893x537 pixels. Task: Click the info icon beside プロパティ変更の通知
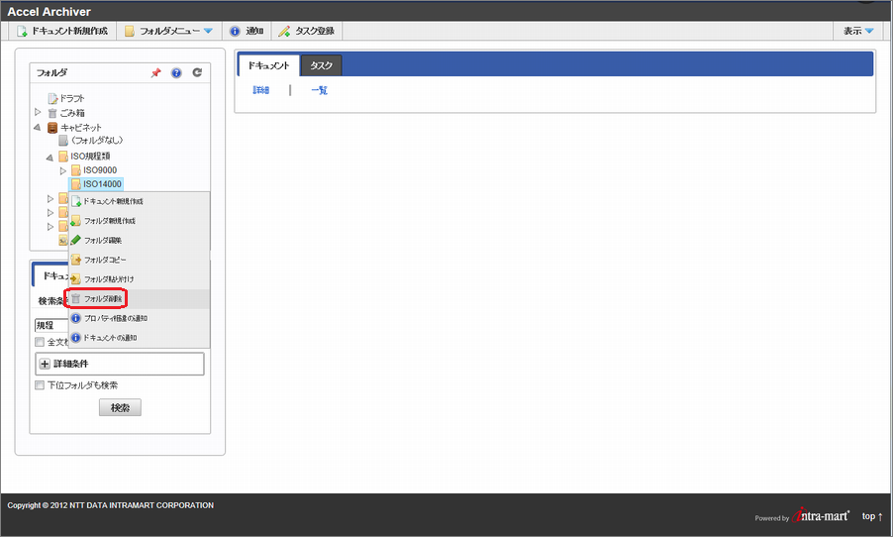76,318
